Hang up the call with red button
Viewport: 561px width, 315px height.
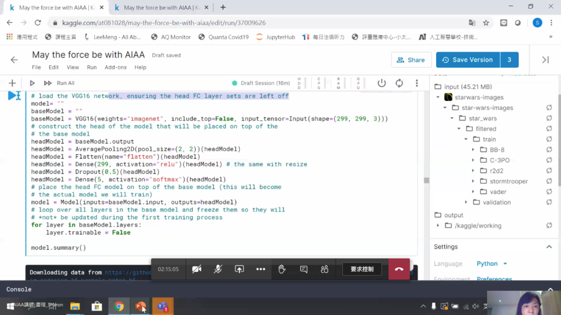click(x=399, y=269)
